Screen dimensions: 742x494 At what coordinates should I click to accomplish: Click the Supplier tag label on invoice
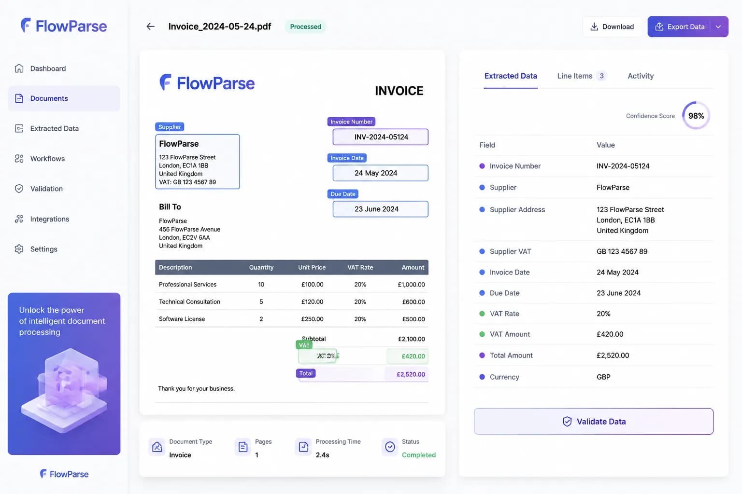(x=170, y=127)
